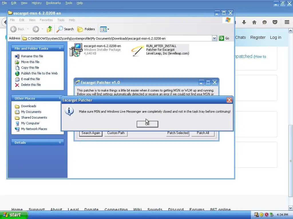Click the Patch All button
The width and height of the screenshot is (293, 219).
click(x=203, y=133)
